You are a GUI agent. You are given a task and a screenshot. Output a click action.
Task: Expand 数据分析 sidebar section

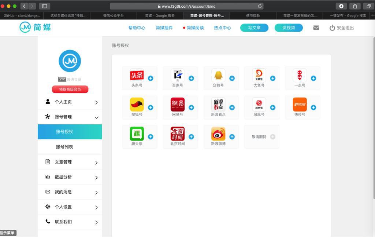(70, 177)
